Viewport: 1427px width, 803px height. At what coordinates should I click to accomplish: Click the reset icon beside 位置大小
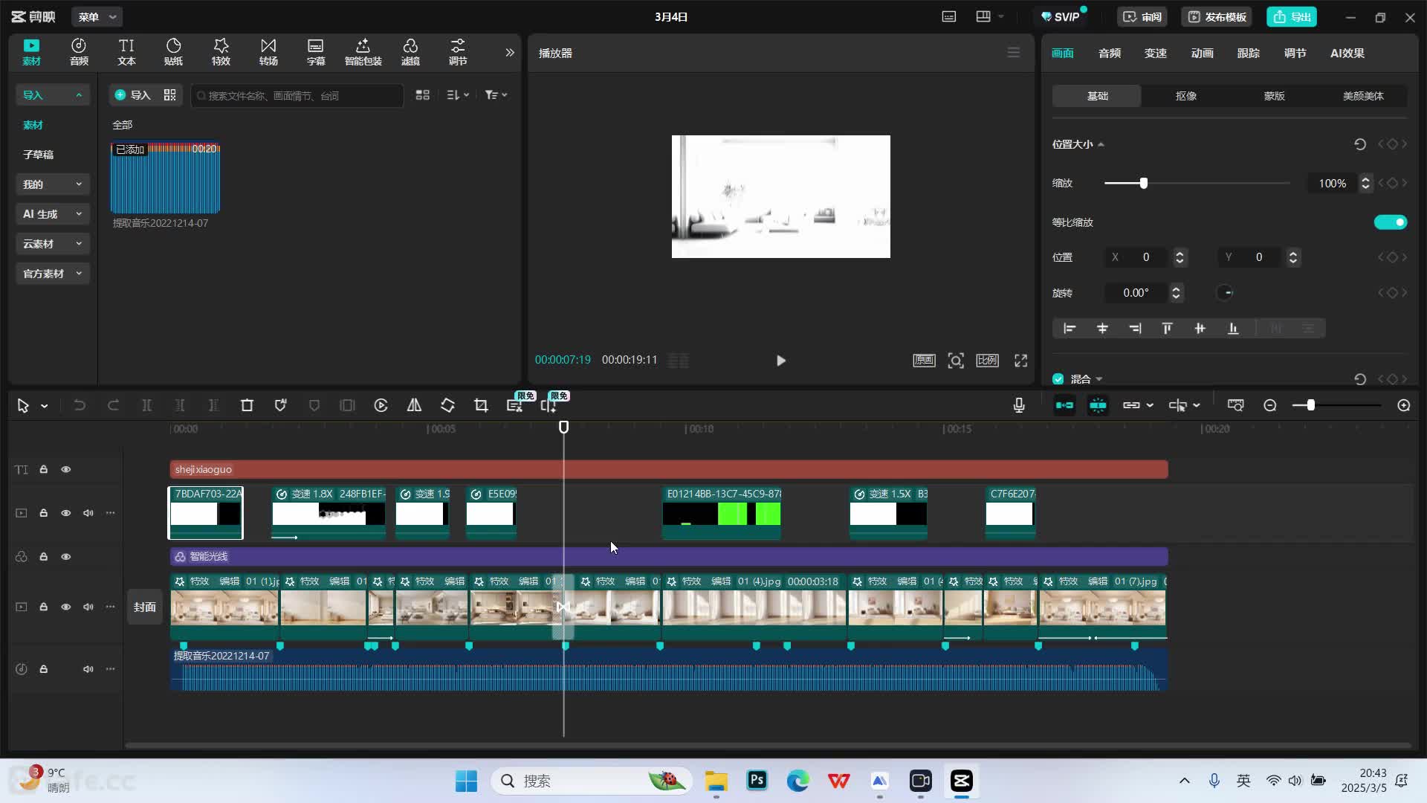tap(1360, 144)
